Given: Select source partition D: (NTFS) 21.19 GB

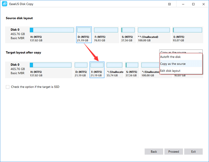Looking at the screenshot, I should point(84,34).
